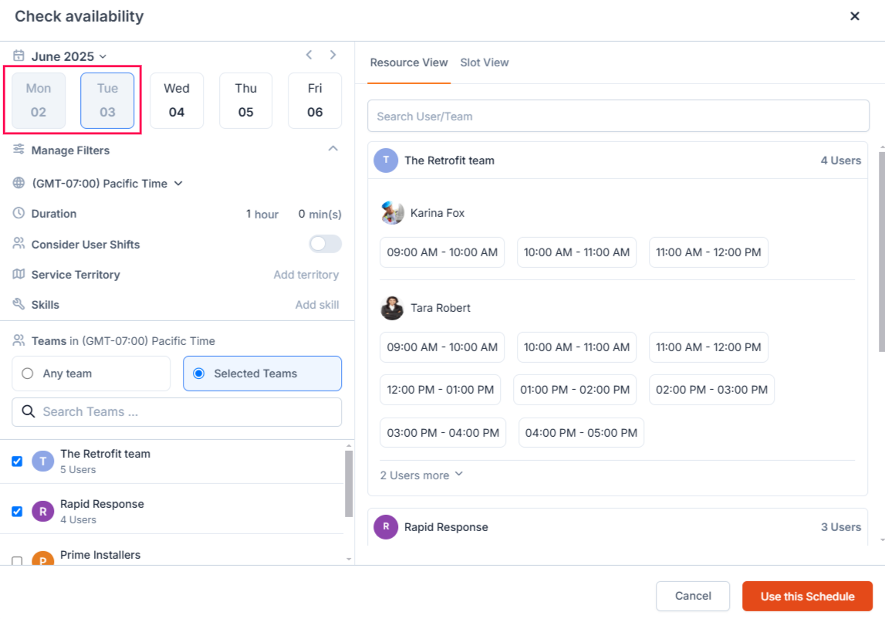885x619 pixels.
Task: Switch to Resource View tab
Action: [x=409, y=63]
